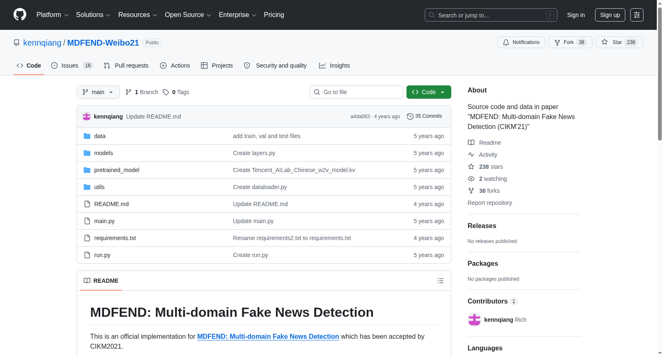Expand the Open Source menu
The height and width of the screenshot is (357, 663).
[x=188, y=15]
